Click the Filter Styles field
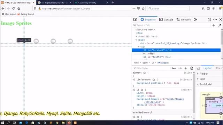 [x=152, y=68]
